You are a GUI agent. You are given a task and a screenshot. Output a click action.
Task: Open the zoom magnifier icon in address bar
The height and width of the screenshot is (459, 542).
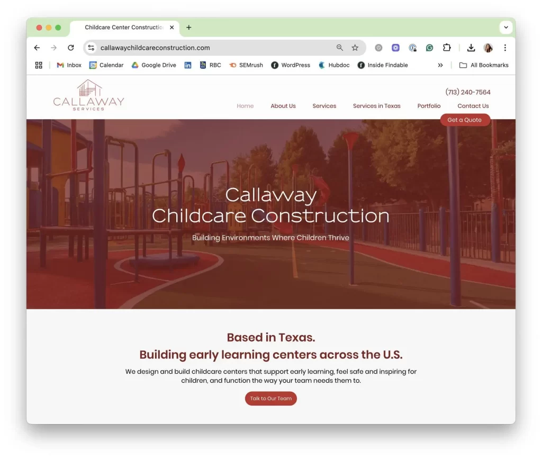tap(340, 48)
